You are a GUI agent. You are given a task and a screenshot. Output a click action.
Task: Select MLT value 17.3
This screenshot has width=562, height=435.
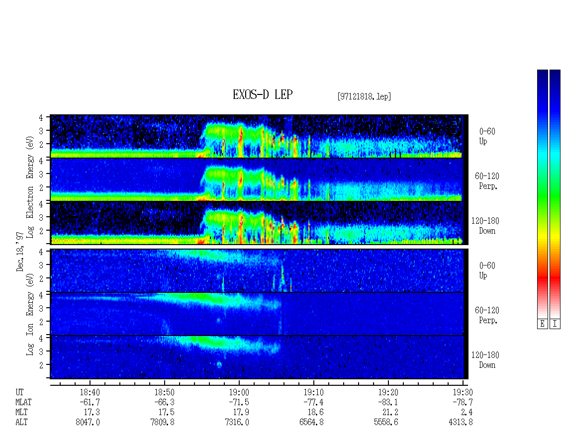click(x=92, y=413)
